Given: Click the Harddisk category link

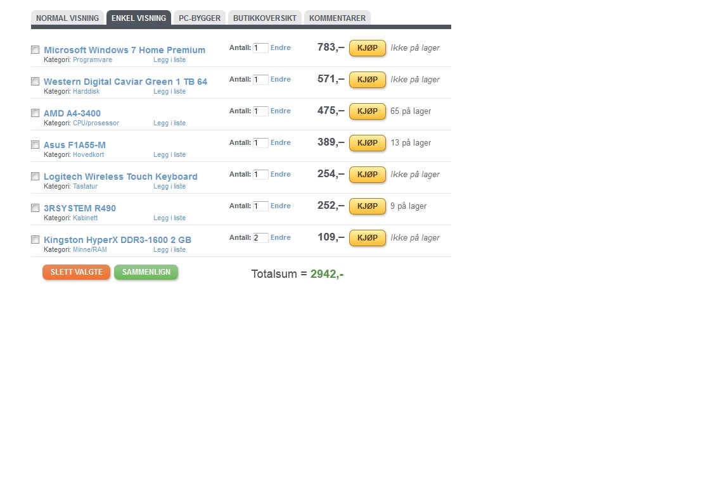Looking at the screenshot, I should click(86, 91).
